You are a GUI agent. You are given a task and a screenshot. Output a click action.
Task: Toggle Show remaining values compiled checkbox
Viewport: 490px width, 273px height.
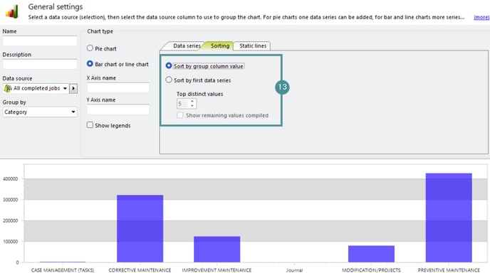coord(180,115)
